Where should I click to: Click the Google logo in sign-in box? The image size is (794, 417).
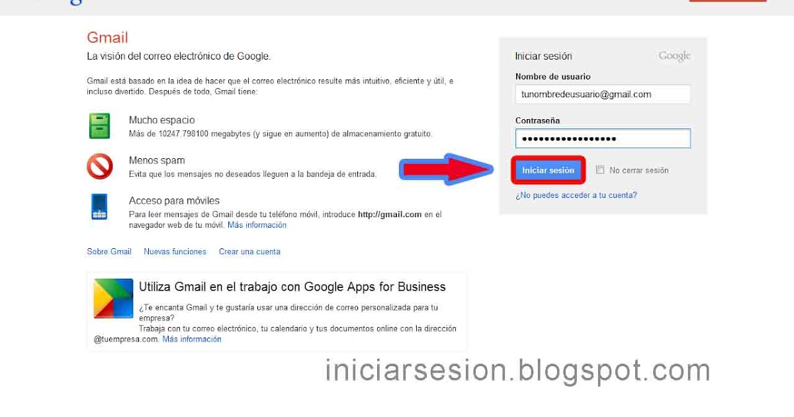click(674, 57)
